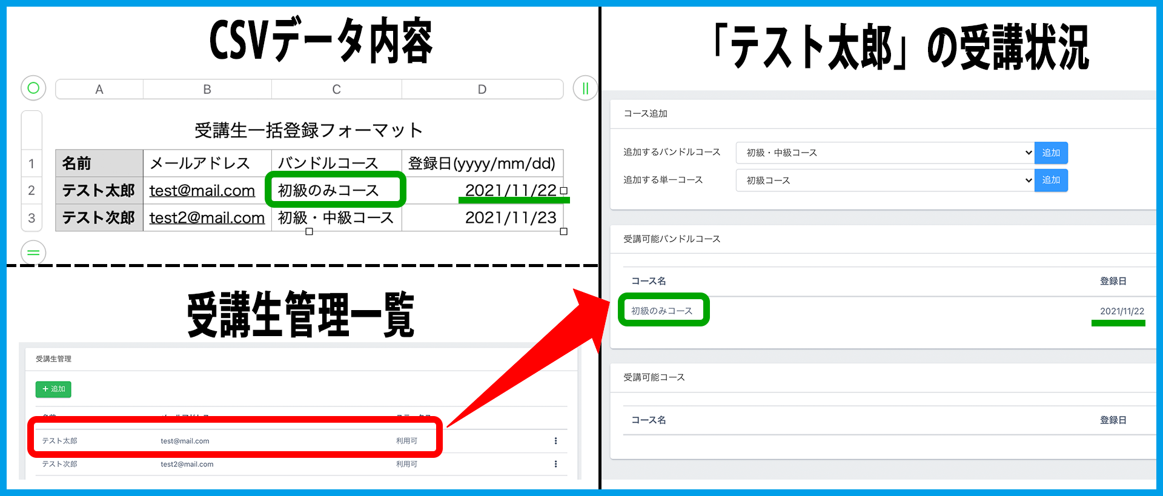Select column A header

tap(99, 90)
